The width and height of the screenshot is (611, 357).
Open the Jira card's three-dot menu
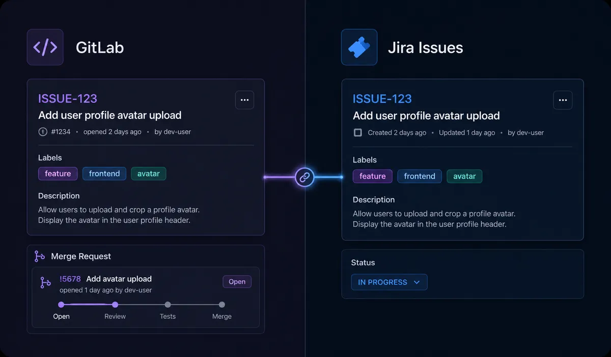(x=563, y=100)
